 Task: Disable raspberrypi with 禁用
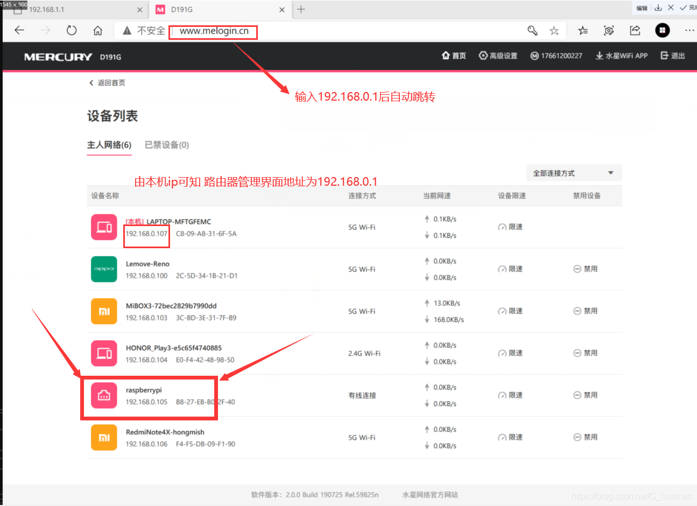coord(586,395)
